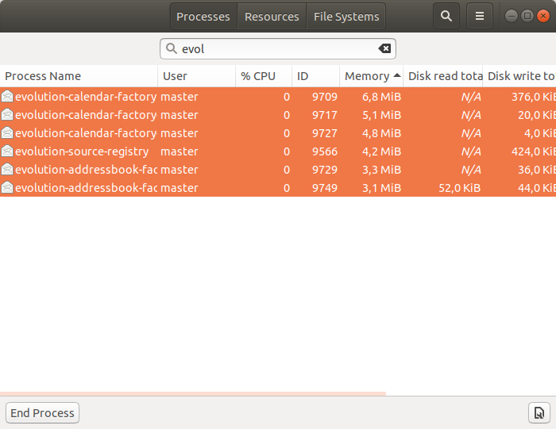Screen dimensions: 556x429
Task: Sort by the User column header
Action: (197, 76)
